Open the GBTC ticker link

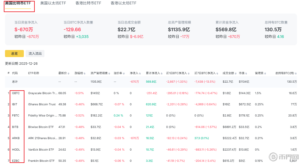point(16,93)
